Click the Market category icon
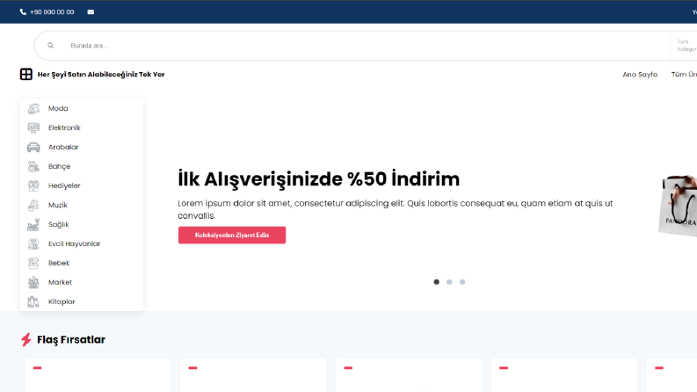 coord(33,282)
